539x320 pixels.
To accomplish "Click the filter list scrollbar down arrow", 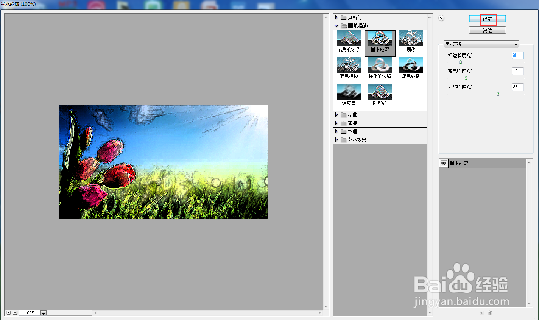I will pyautogui.click(x=430, y=313).
